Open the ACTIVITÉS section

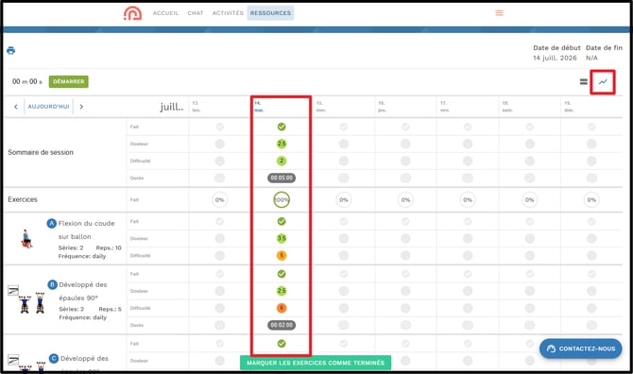[228, 13]
